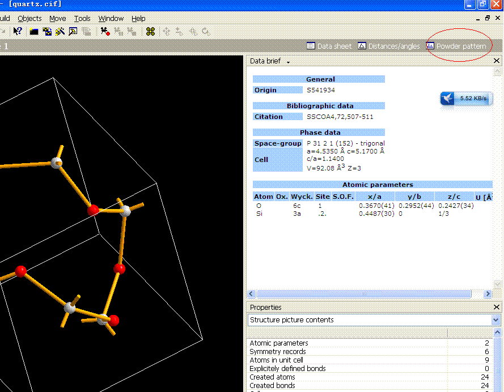This screenshot has width=504, height=392.
Task: Click scroll-right arrow under atomic parameters table
Action: click(487, 293)
